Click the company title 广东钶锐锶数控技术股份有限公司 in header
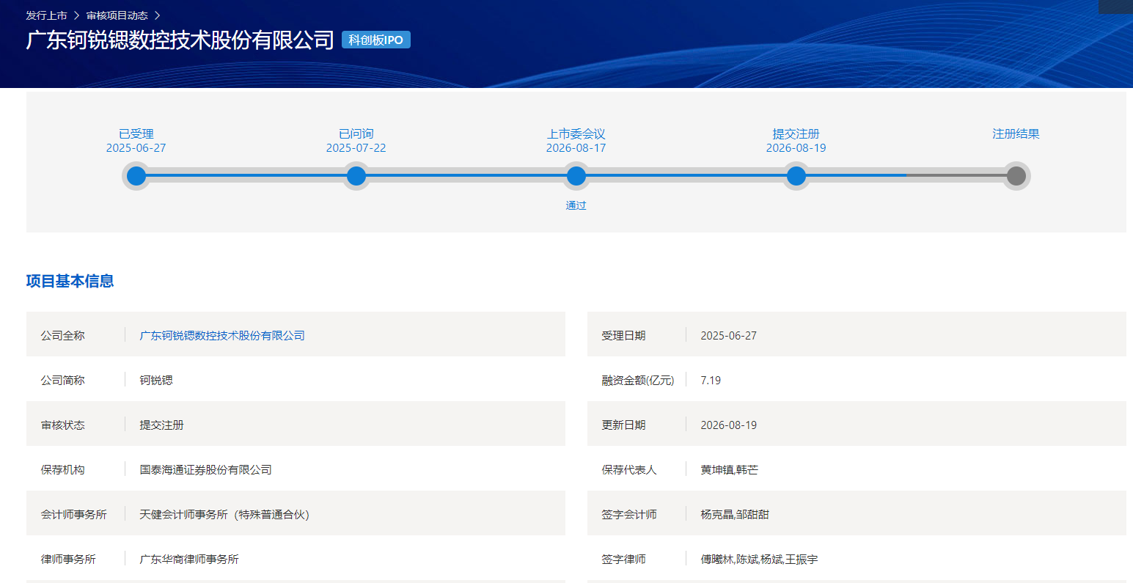 180,40
